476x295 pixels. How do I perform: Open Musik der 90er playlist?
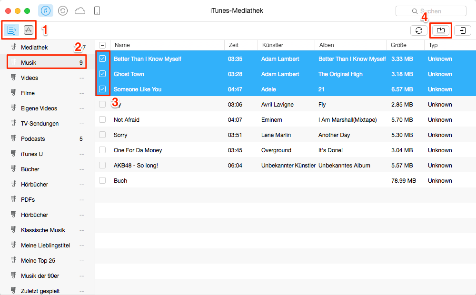(x=47, y=275)
